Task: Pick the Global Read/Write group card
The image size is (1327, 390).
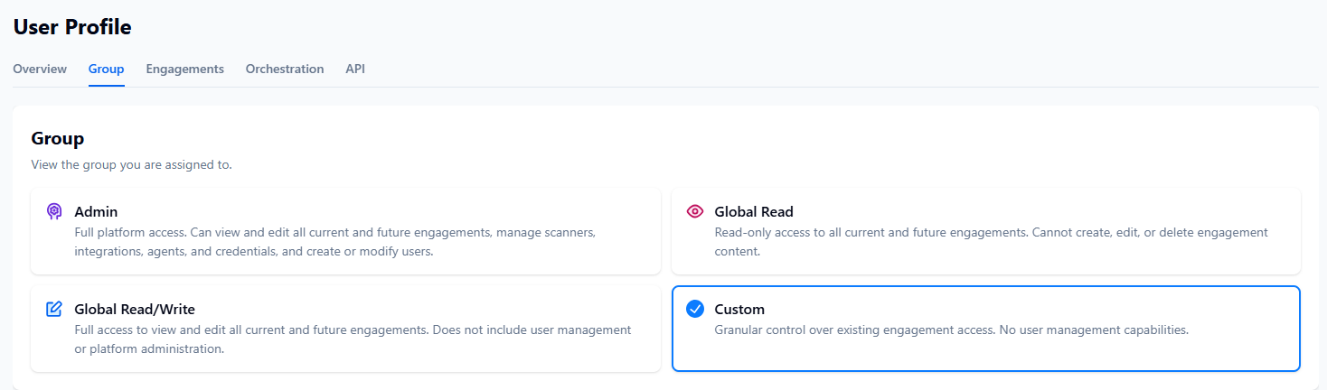Action: tap(345, 329)
